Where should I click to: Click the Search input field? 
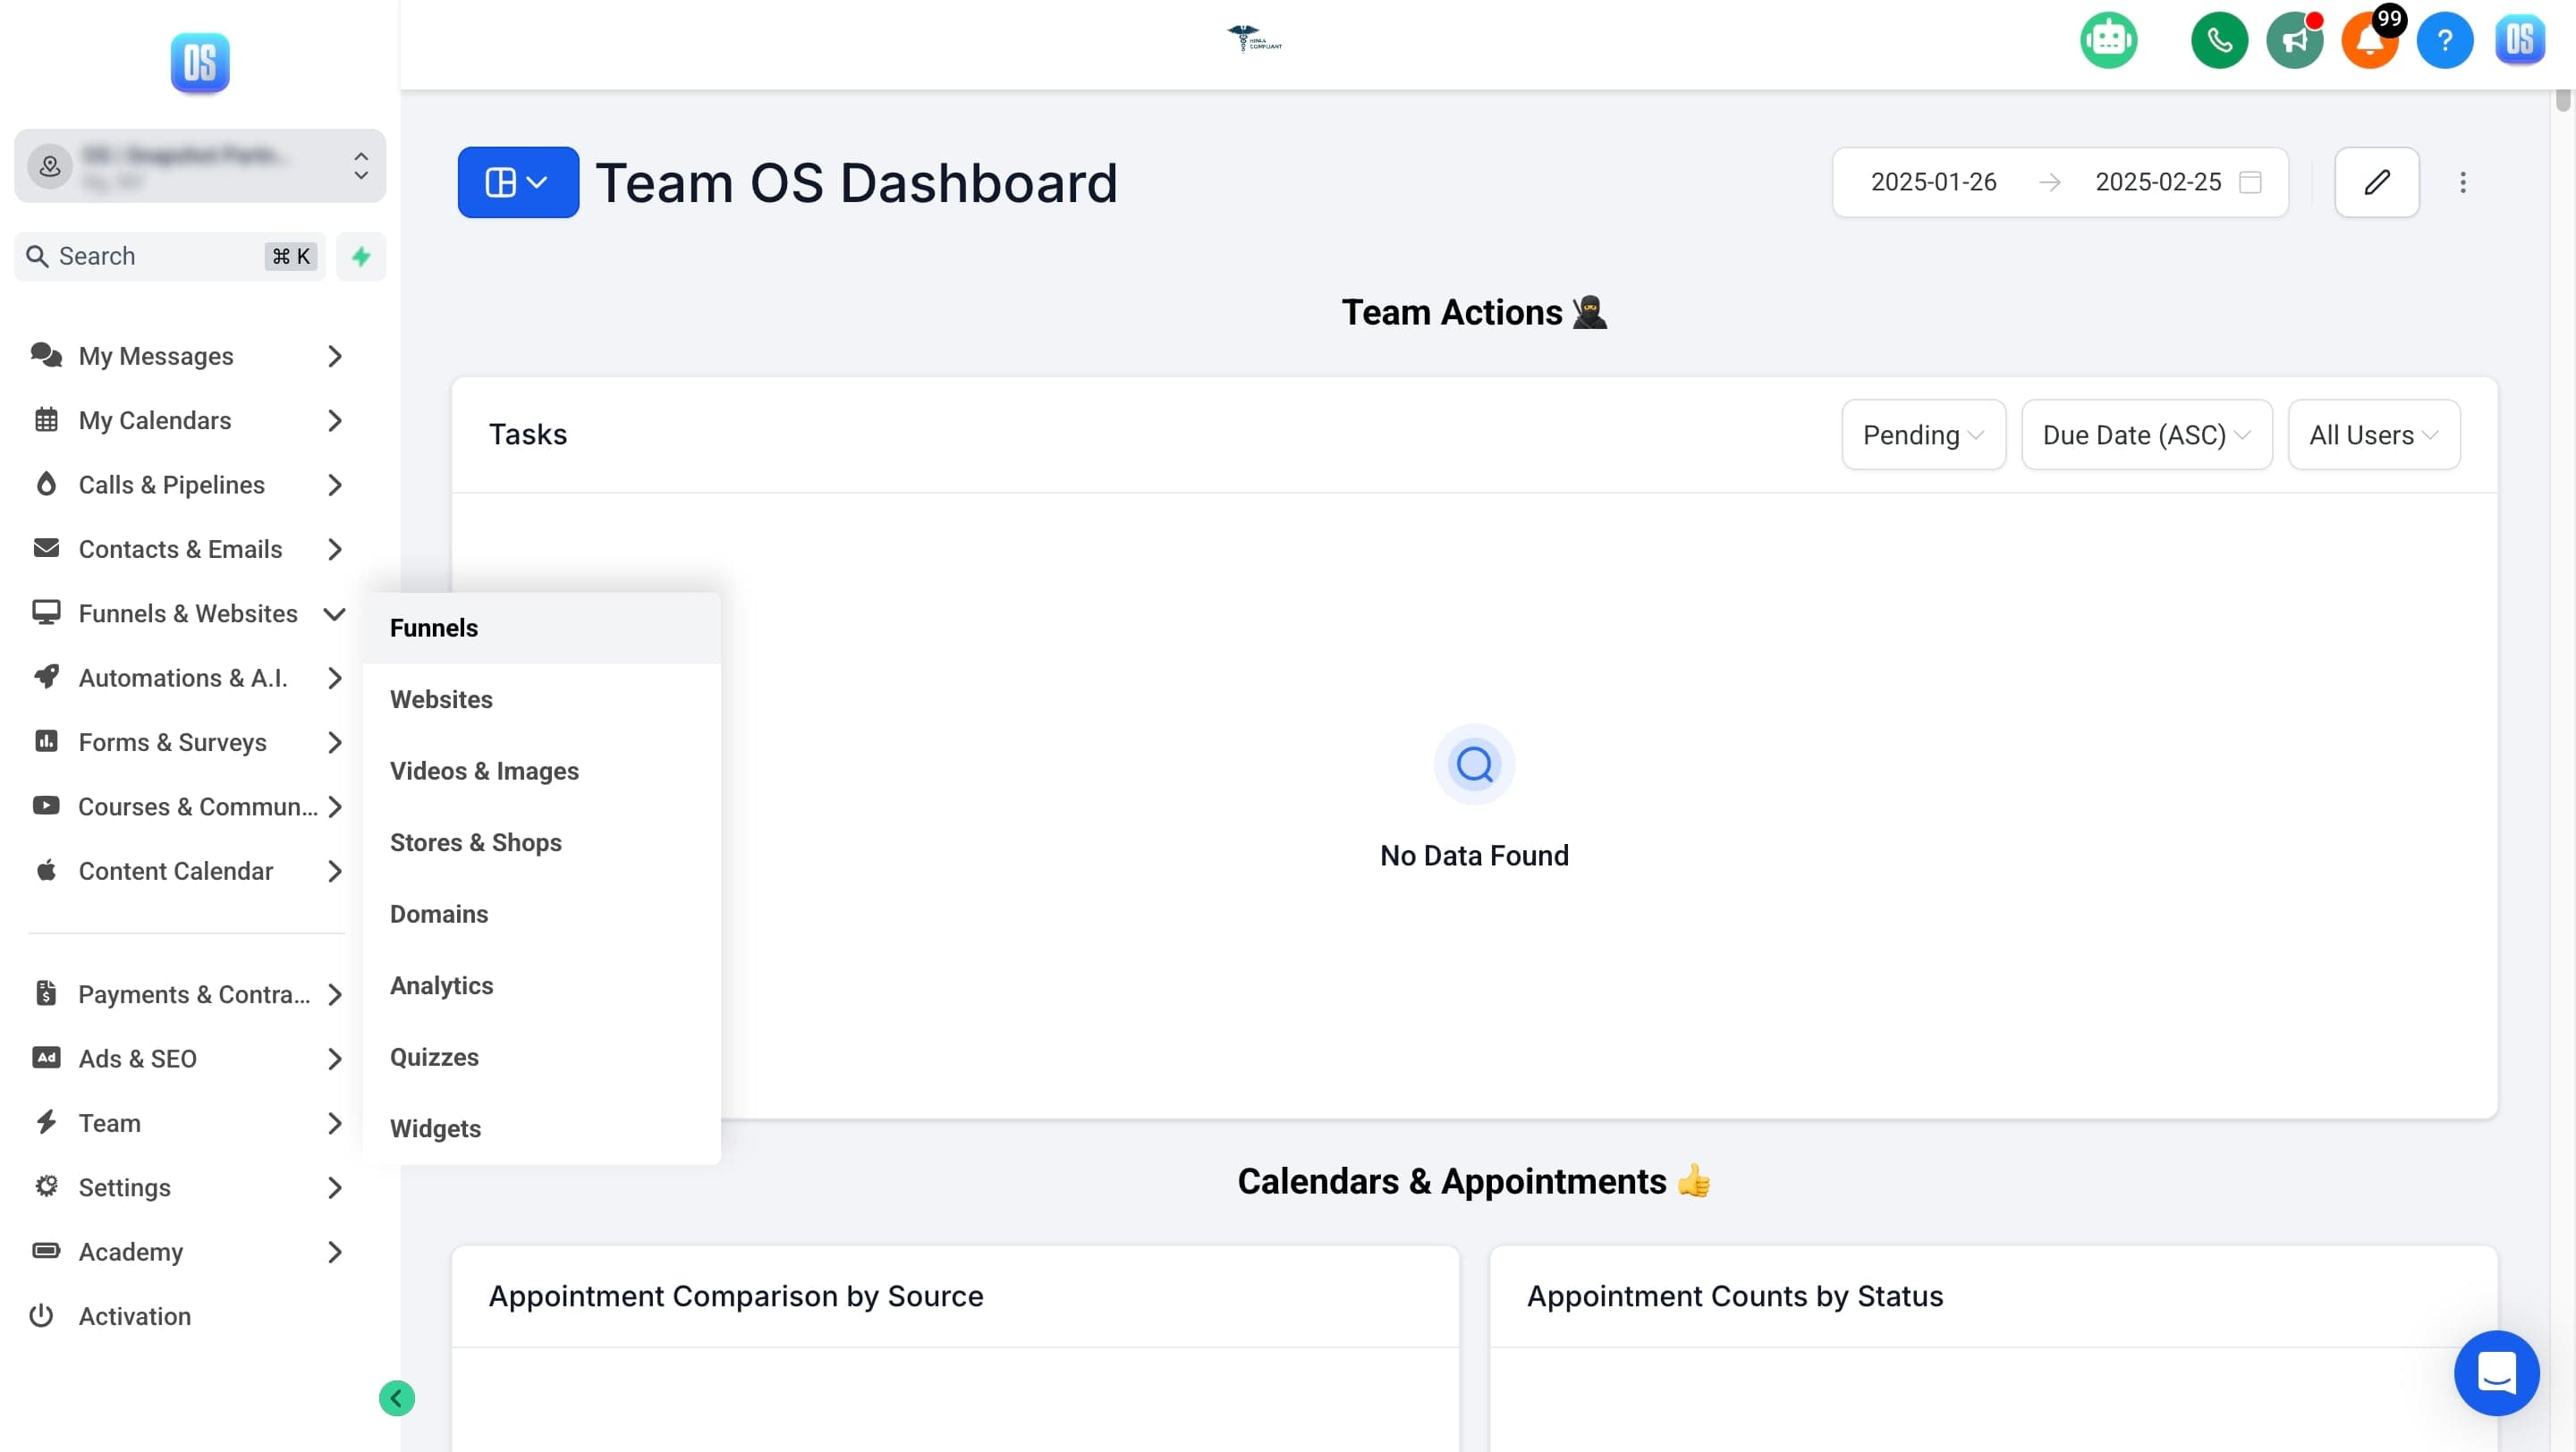pos(170,257)
